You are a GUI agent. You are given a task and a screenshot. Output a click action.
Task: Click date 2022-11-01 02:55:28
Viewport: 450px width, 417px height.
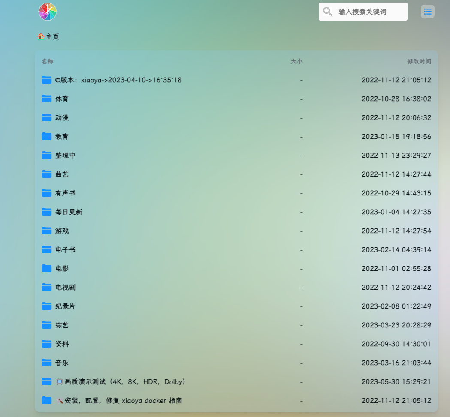click(396, 269)
